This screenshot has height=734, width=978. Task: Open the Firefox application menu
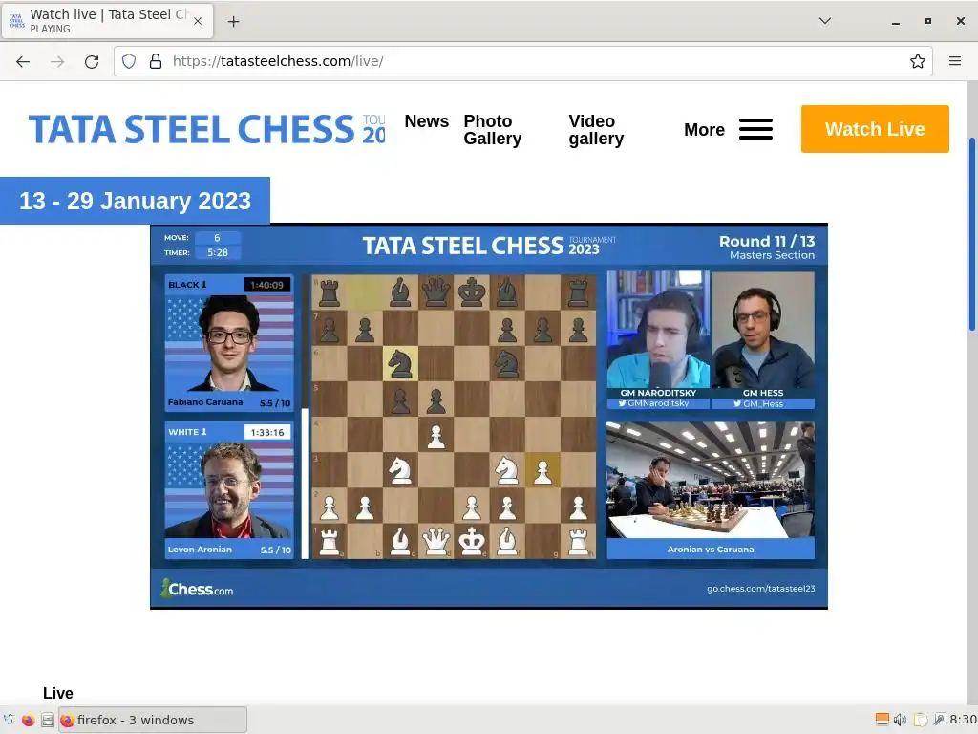(955, 61)
